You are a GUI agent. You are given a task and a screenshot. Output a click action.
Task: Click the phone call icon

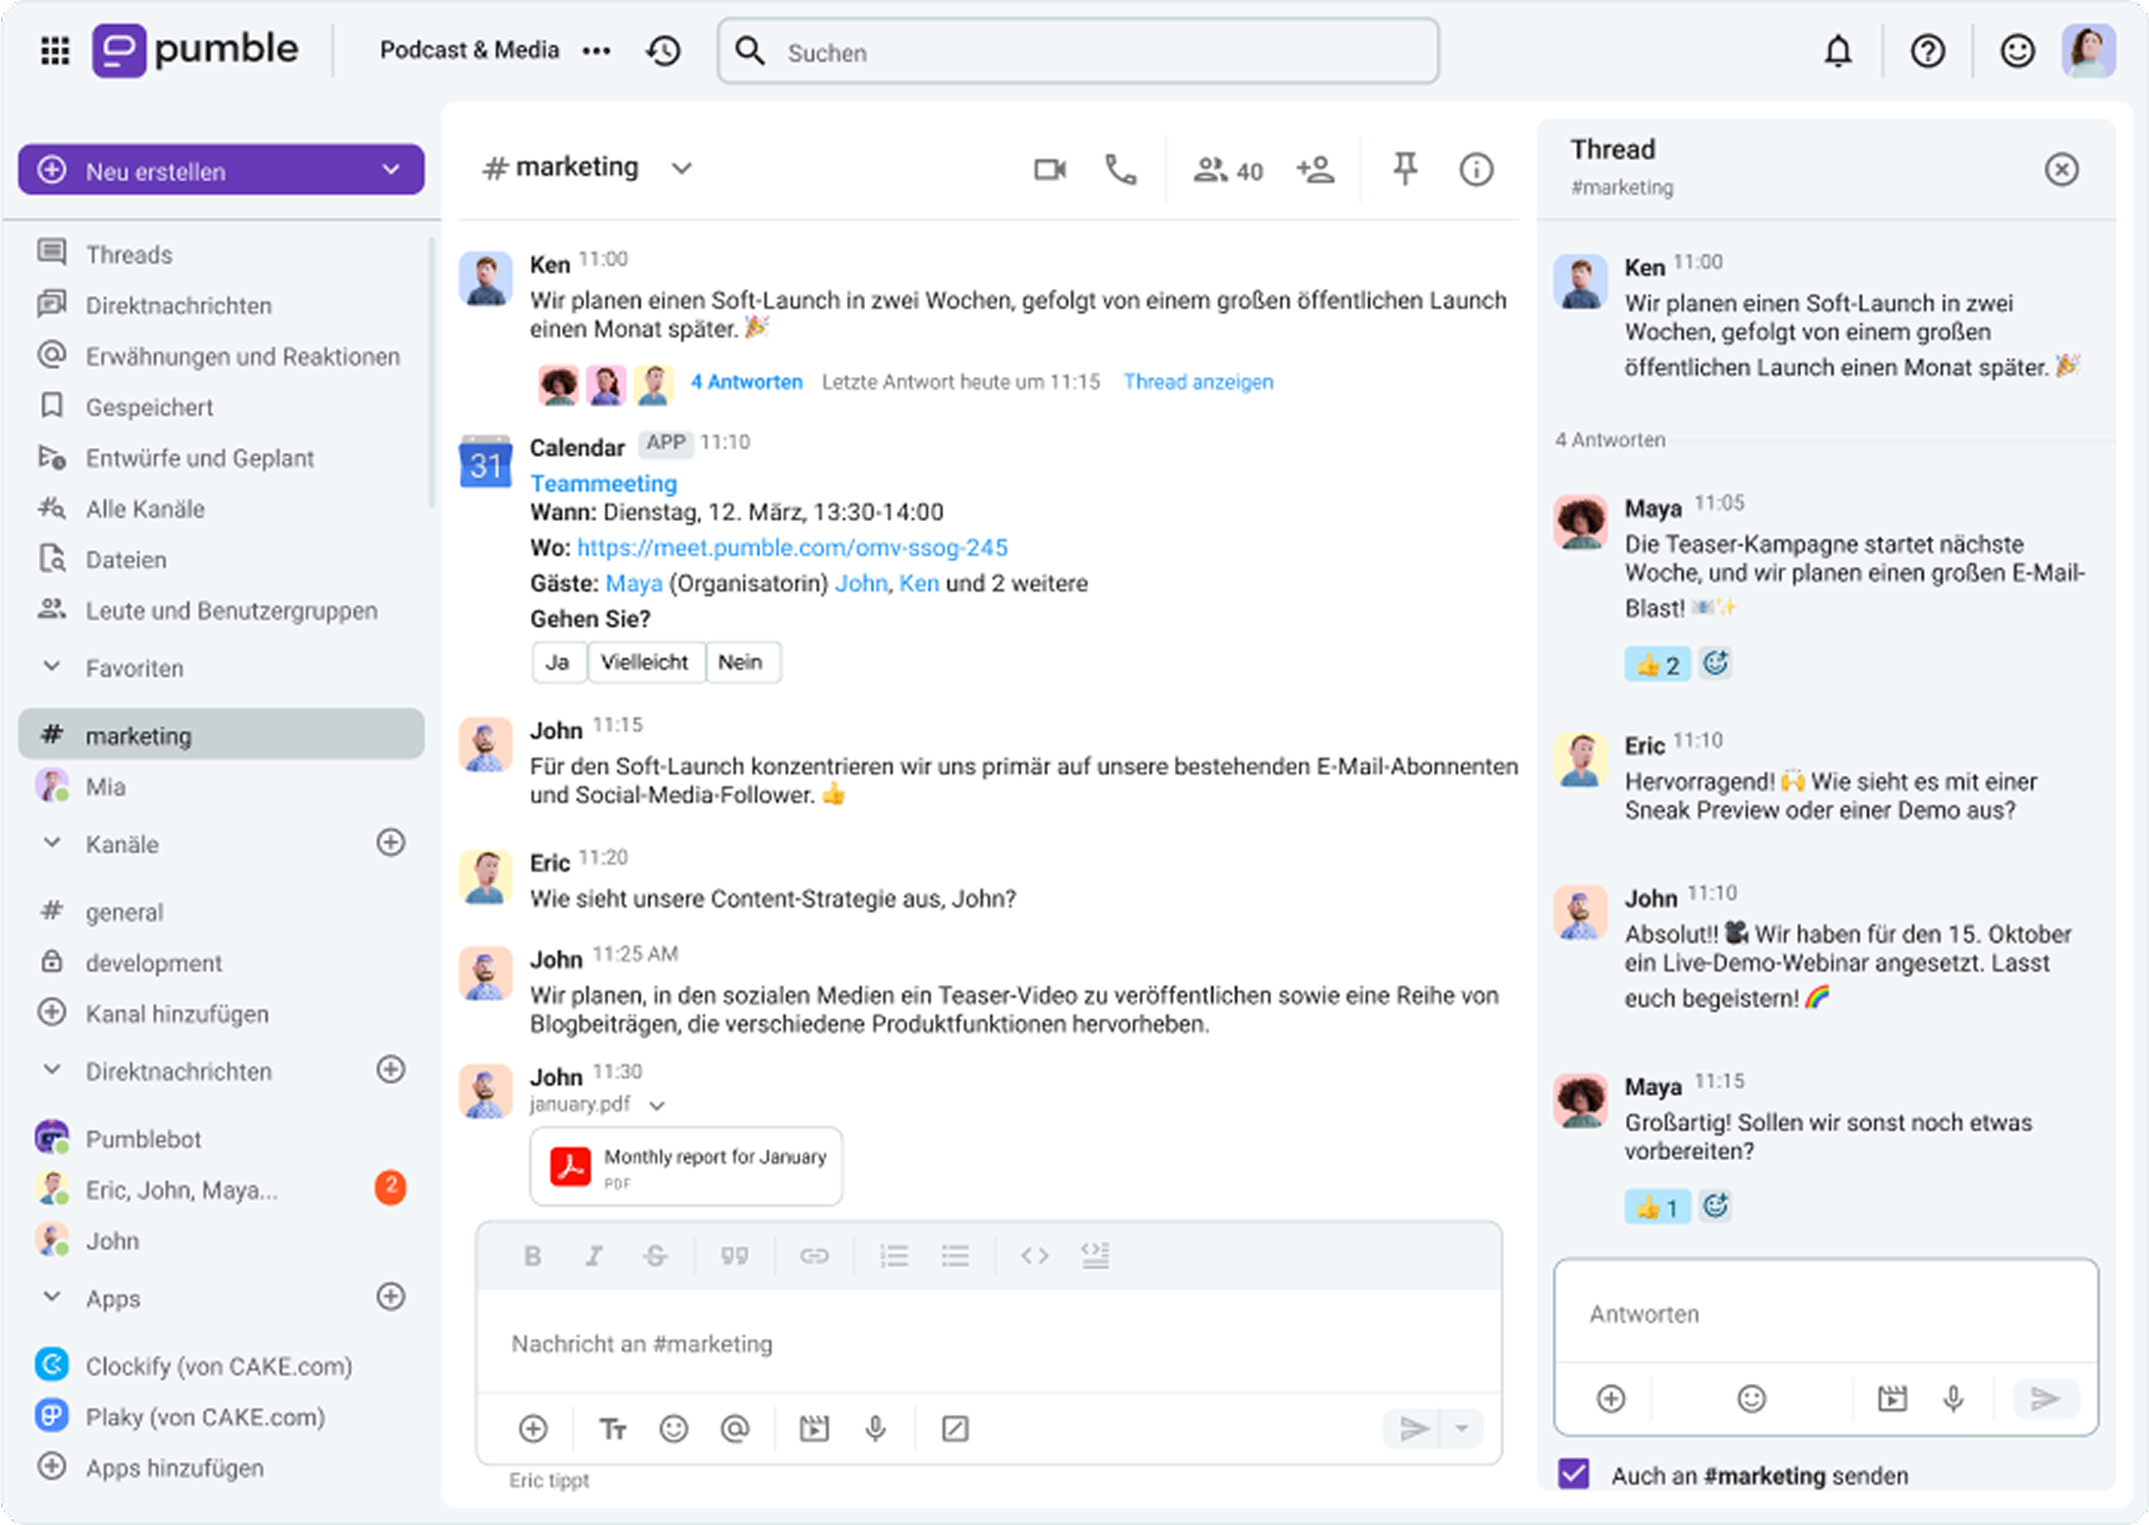(x=1119, y=170)
